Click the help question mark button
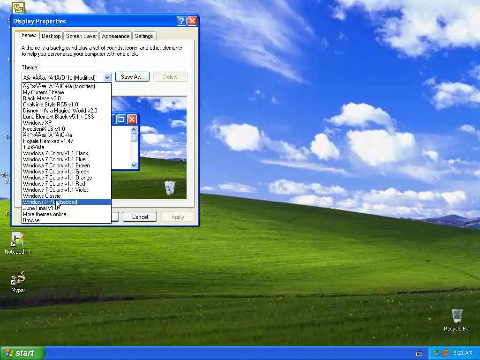Screen dimensions: 480x360 click(181, 21)
